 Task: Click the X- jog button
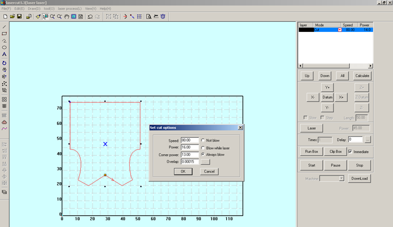coord(313,97)
